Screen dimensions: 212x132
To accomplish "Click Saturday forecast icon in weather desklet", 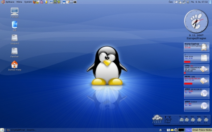I will (x=187, y=119).
